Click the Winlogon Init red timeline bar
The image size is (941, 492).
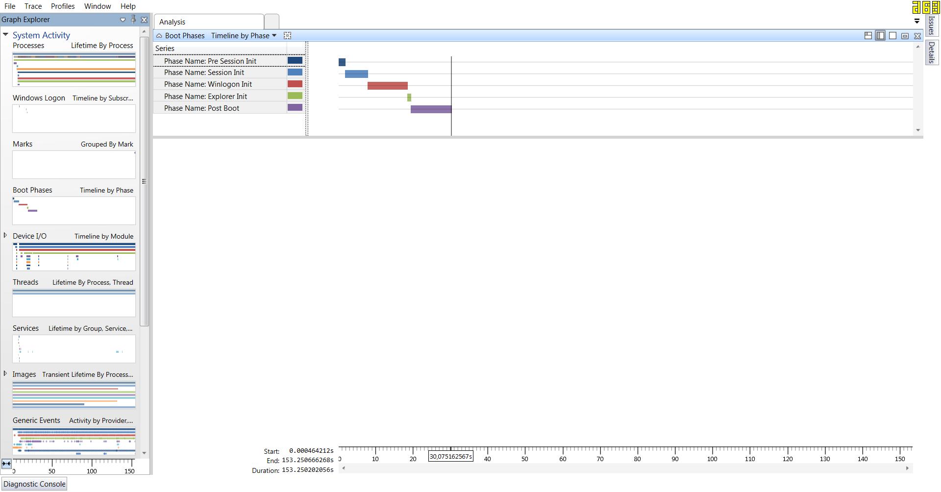(388, 86)
